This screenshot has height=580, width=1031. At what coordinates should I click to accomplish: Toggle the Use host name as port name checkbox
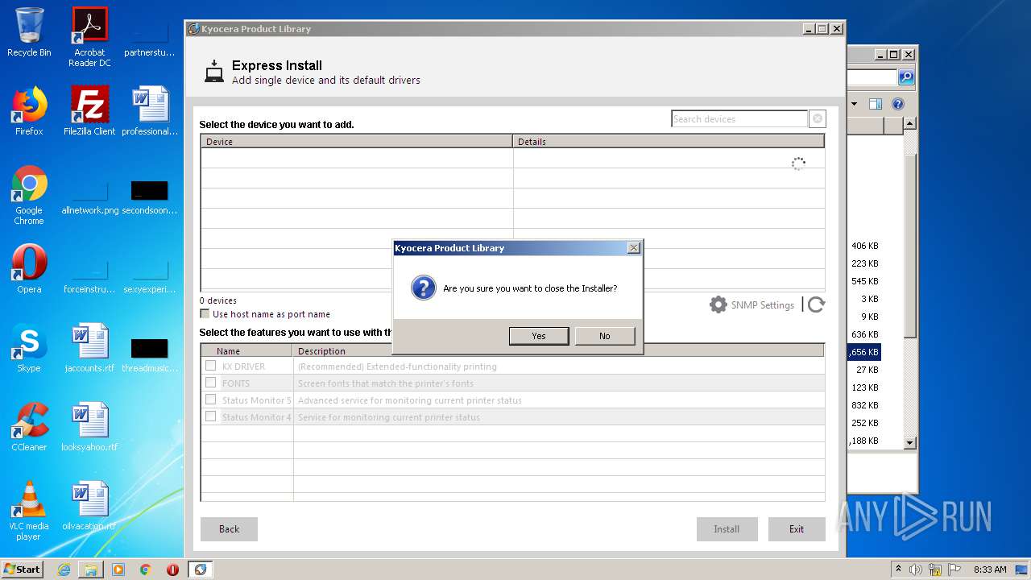click(205, 314)
